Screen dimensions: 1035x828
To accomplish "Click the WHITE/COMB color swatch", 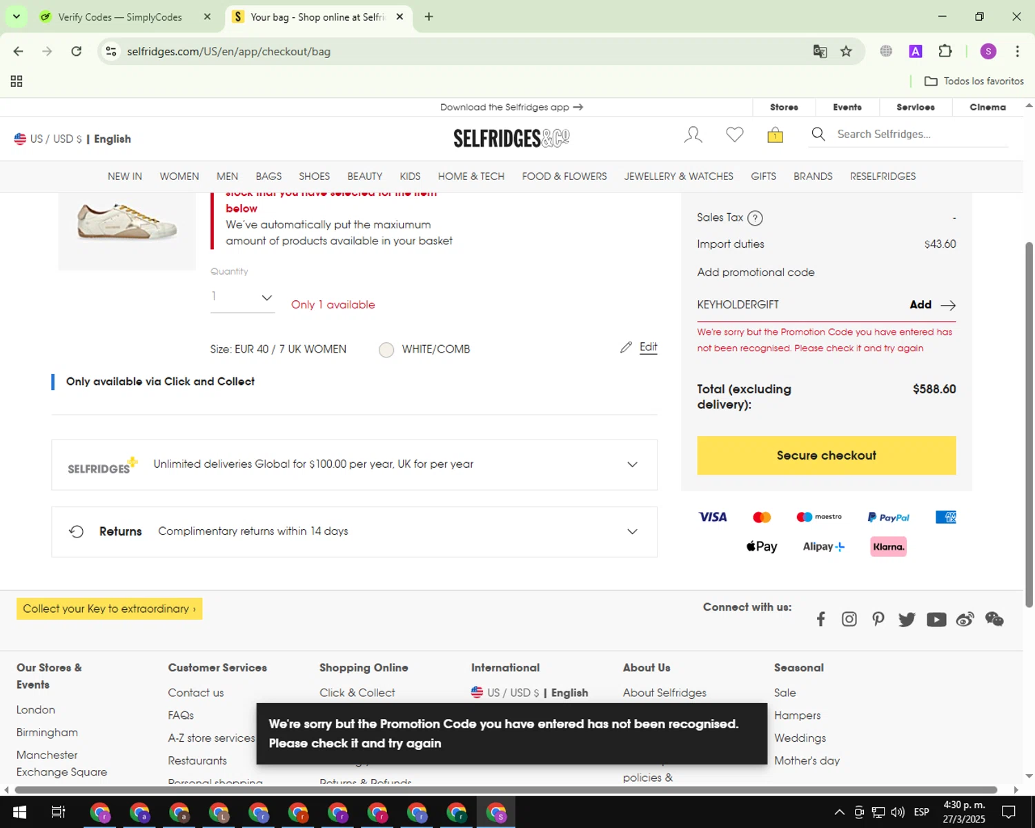I will point(386,350).
